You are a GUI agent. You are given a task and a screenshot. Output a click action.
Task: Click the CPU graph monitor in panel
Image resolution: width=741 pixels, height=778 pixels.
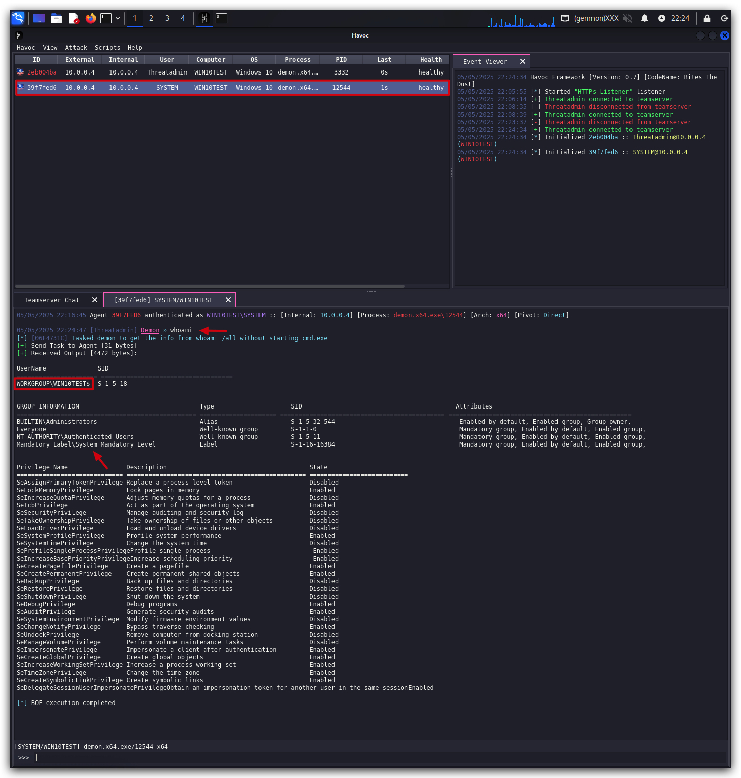pyautogui.click(x=521, y=20)
